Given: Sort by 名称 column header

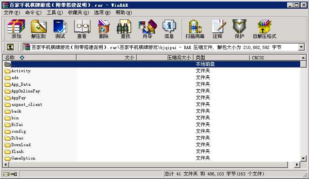Looking at the screenshot, I should tap(39, 58).
